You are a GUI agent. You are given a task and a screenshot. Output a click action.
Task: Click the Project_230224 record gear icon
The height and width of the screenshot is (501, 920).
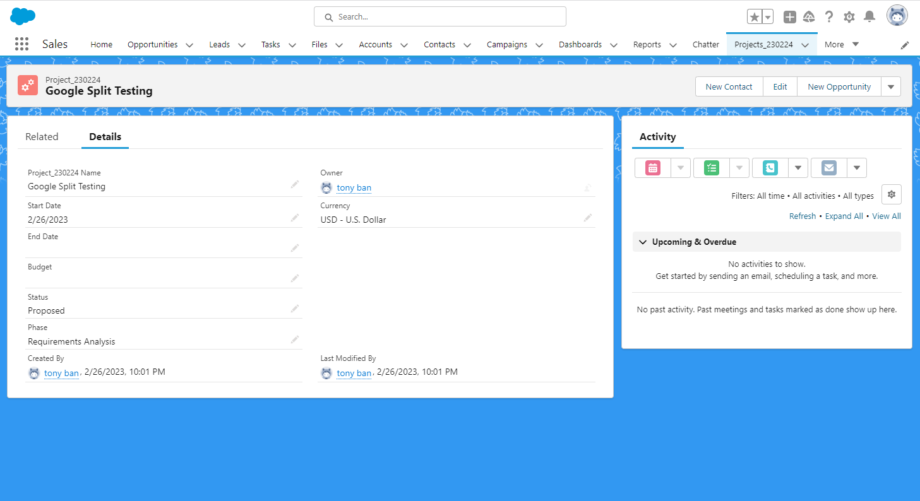(x=28, y=85)
